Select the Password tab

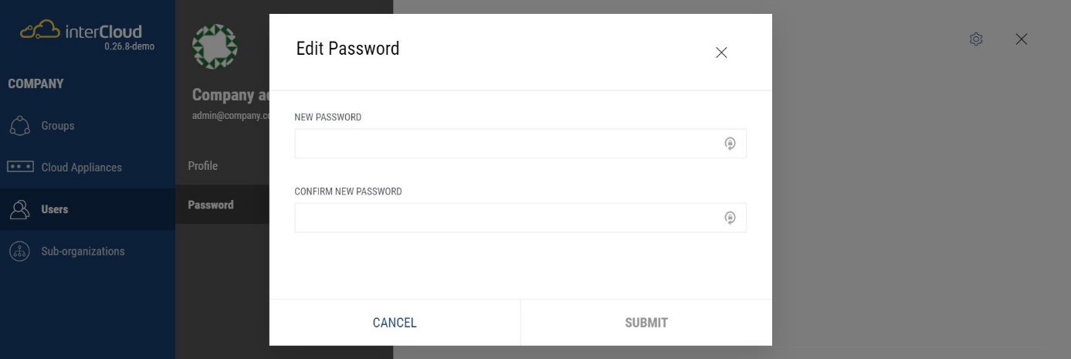(211, 205)
